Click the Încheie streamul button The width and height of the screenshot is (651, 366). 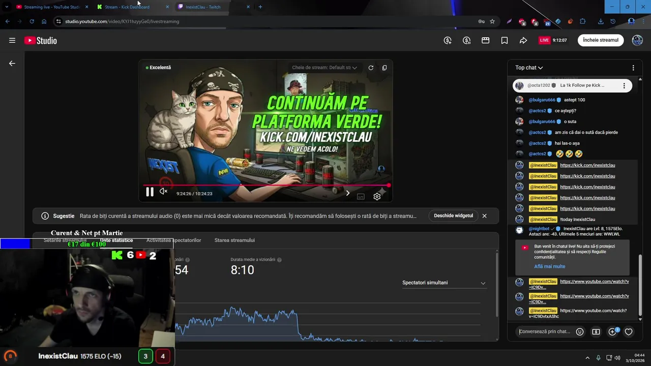[601, 40]
